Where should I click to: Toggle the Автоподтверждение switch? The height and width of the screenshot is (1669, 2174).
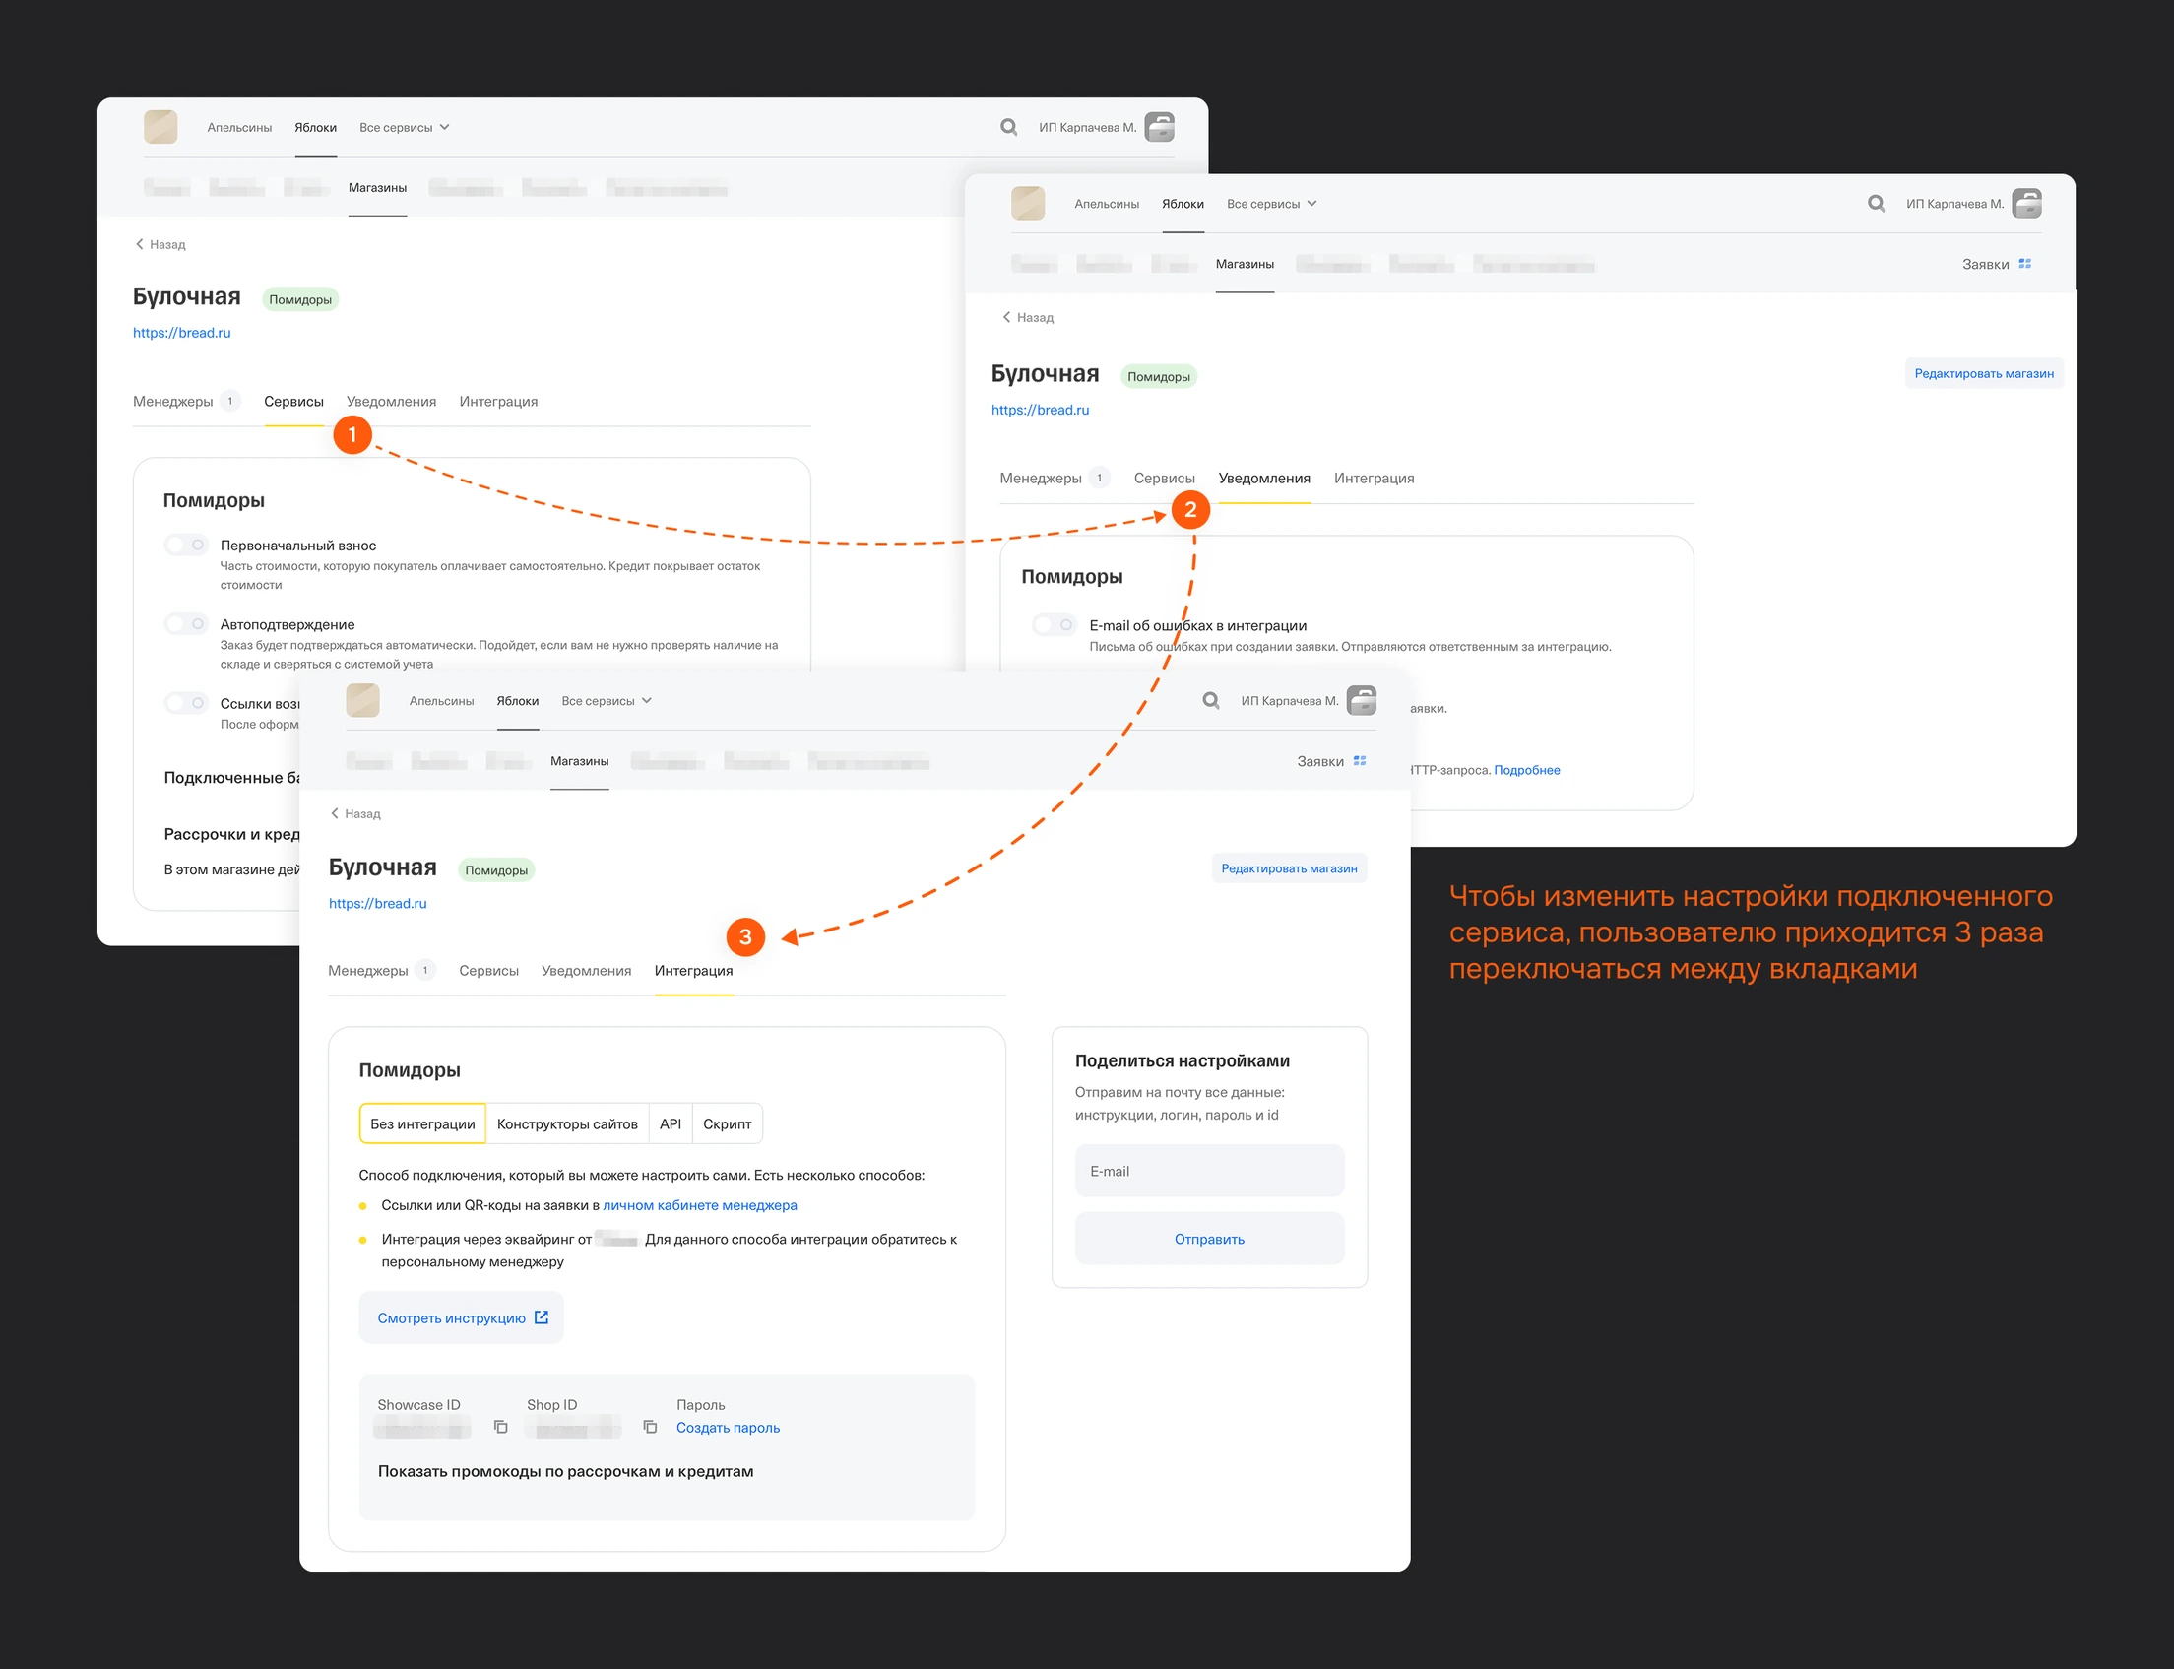pyautogui.click(x=186, y=624)
